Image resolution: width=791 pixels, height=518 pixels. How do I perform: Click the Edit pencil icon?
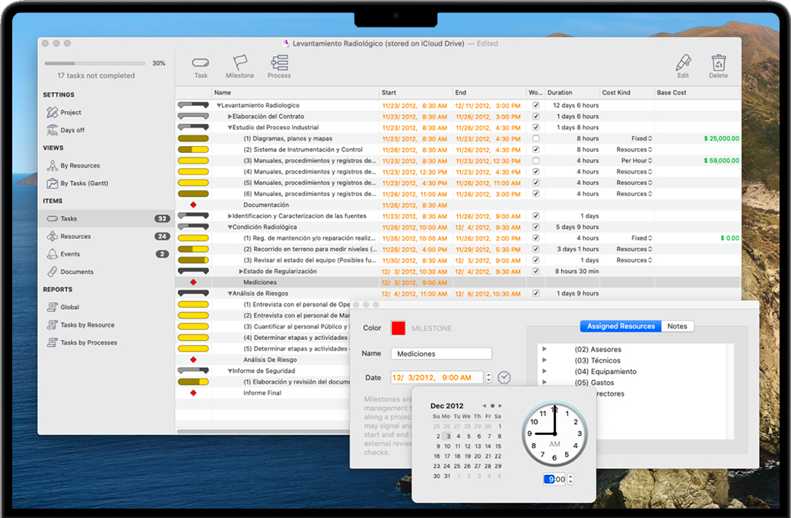[683, 64]
